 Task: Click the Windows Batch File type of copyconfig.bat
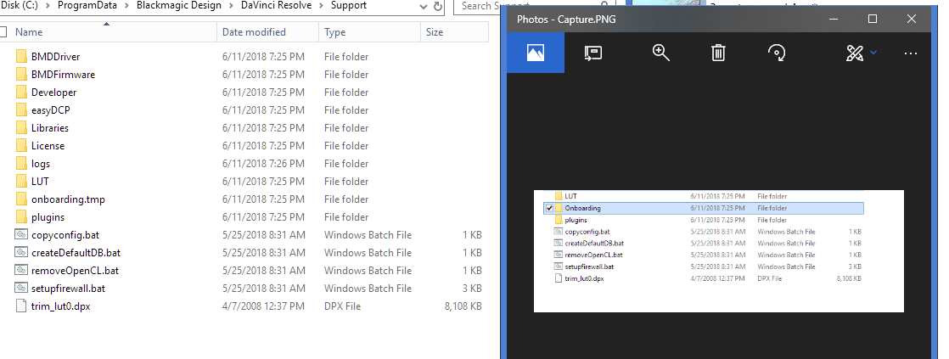(368, 235)
